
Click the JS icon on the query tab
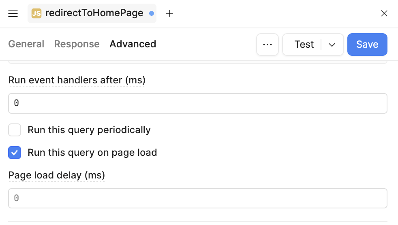point(36,13)
